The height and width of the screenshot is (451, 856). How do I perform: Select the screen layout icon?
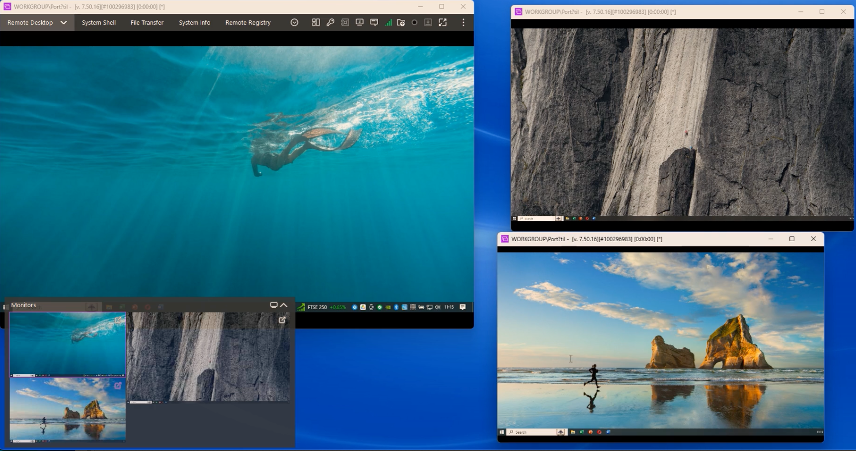pyautogui.click(x=316, y=22)
